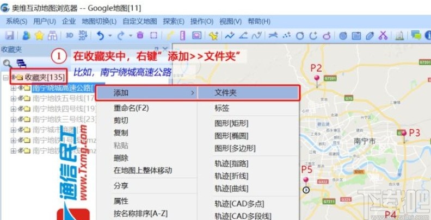
Task: Click the scattered dots add-points icon
Action: tap(287, 35)
